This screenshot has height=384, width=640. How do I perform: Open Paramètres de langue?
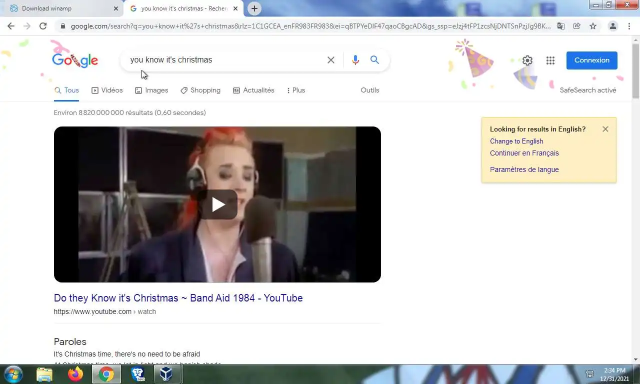[x=524, y=169]
